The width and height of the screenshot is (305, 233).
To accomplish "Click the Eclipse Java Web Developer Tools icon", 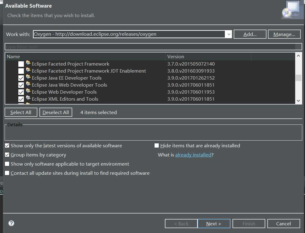I will 28,84.
